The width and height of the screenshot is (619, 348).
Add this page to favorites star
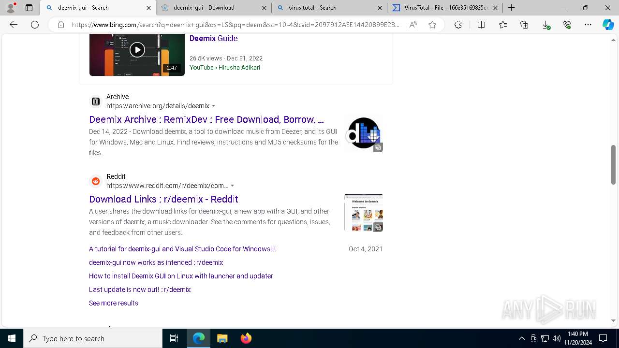(x=432, y=25)
